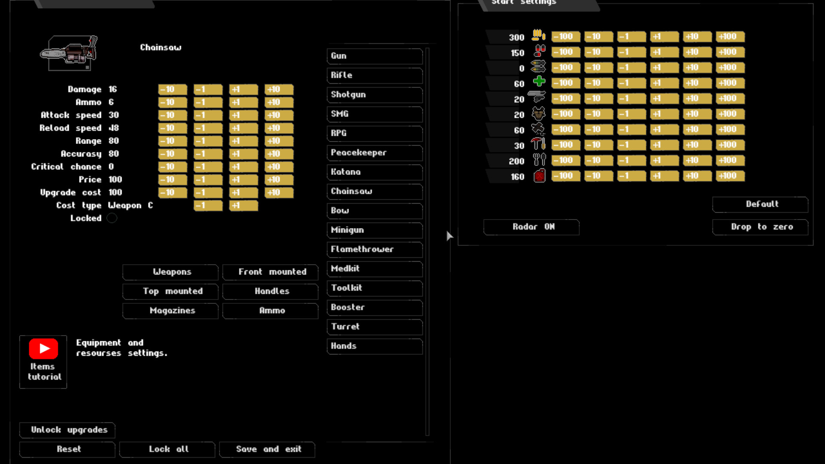Click the hammer and screwdriver tools icon
The width and height of the screenshot is (825, 464).
[538, 143]
